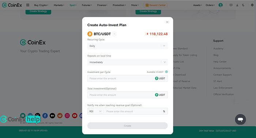Open the Immediately repeat time dropdown
This screenshot has height=138, width=256.
pos(127,62)
